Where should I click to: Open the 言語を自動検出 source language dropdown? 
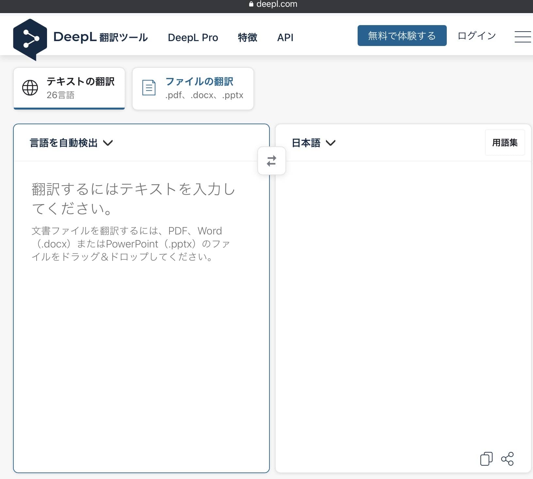point(71,143)
